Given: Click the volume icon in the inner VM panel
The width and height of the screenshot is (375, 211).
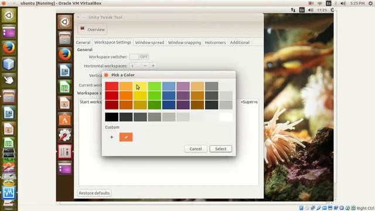Looking at the screenshot, I should click(x=311, y=10).
